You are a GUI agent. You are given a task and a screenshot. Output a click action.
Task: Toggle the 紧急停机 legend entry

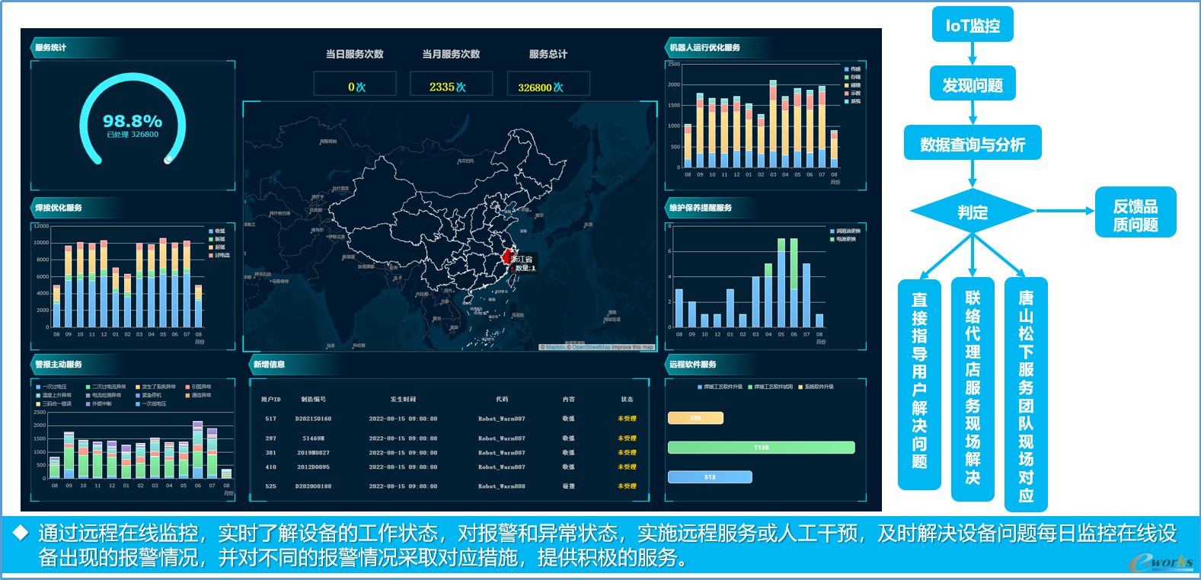click(149, 395)
